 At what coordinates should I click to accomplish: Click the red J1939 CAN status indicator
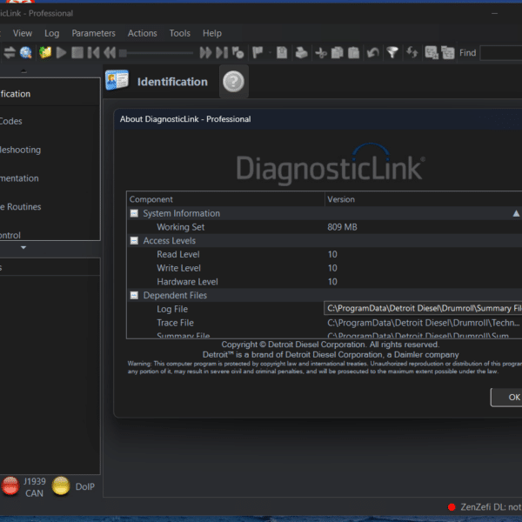10,486
